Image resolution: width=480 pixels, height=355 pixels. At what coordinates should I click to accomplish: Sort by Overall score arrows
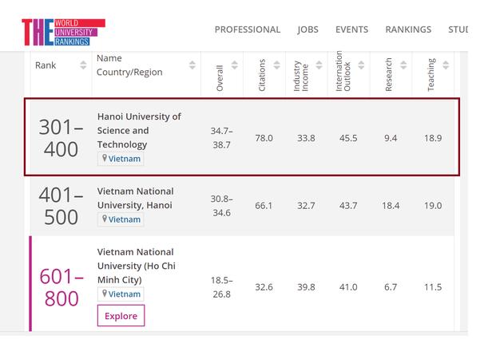[234, 65]
